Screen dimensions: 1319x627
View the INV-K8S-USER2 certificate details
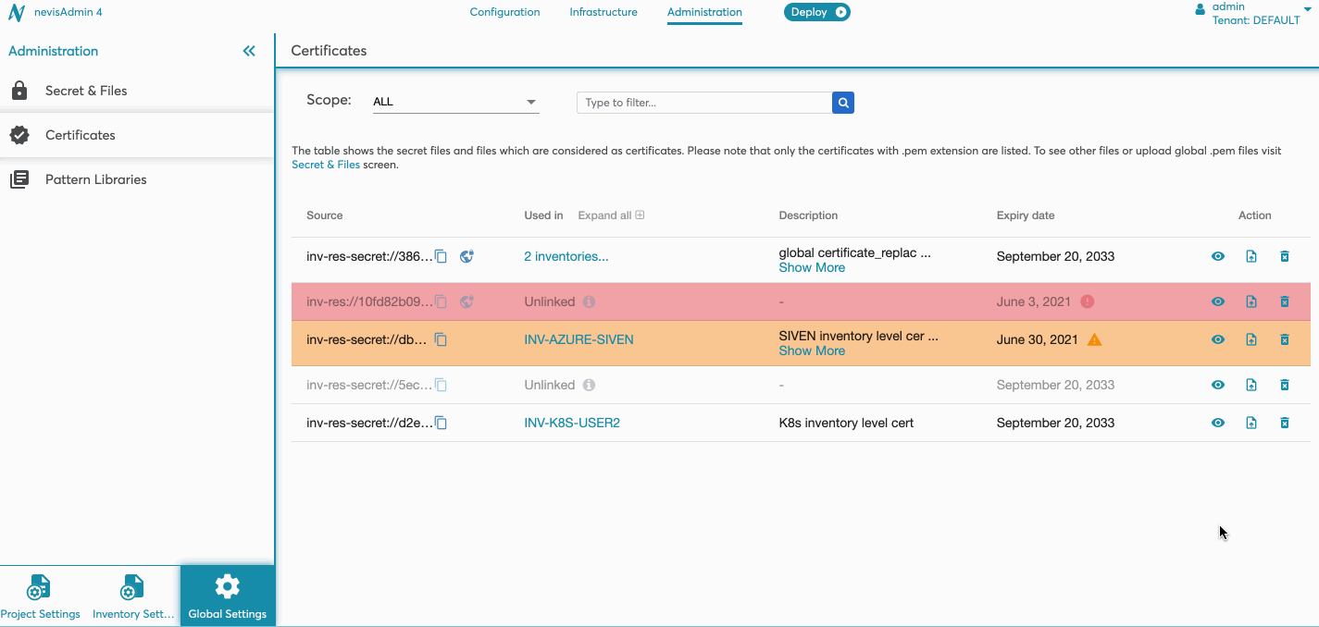click(1218, 423)
